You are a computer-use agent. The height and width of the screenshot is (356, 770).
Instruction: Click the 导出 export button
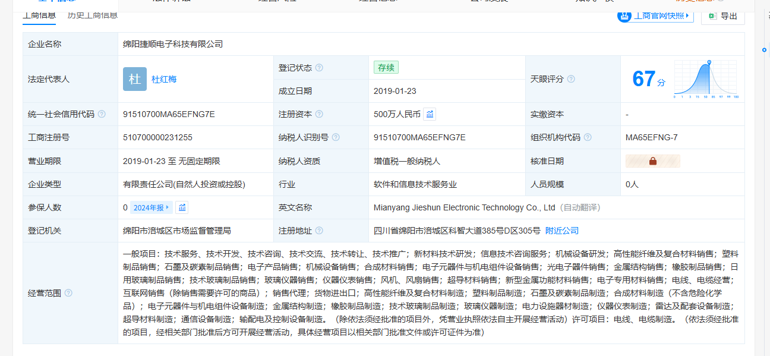pyautogui.click(x=723, y=16)
